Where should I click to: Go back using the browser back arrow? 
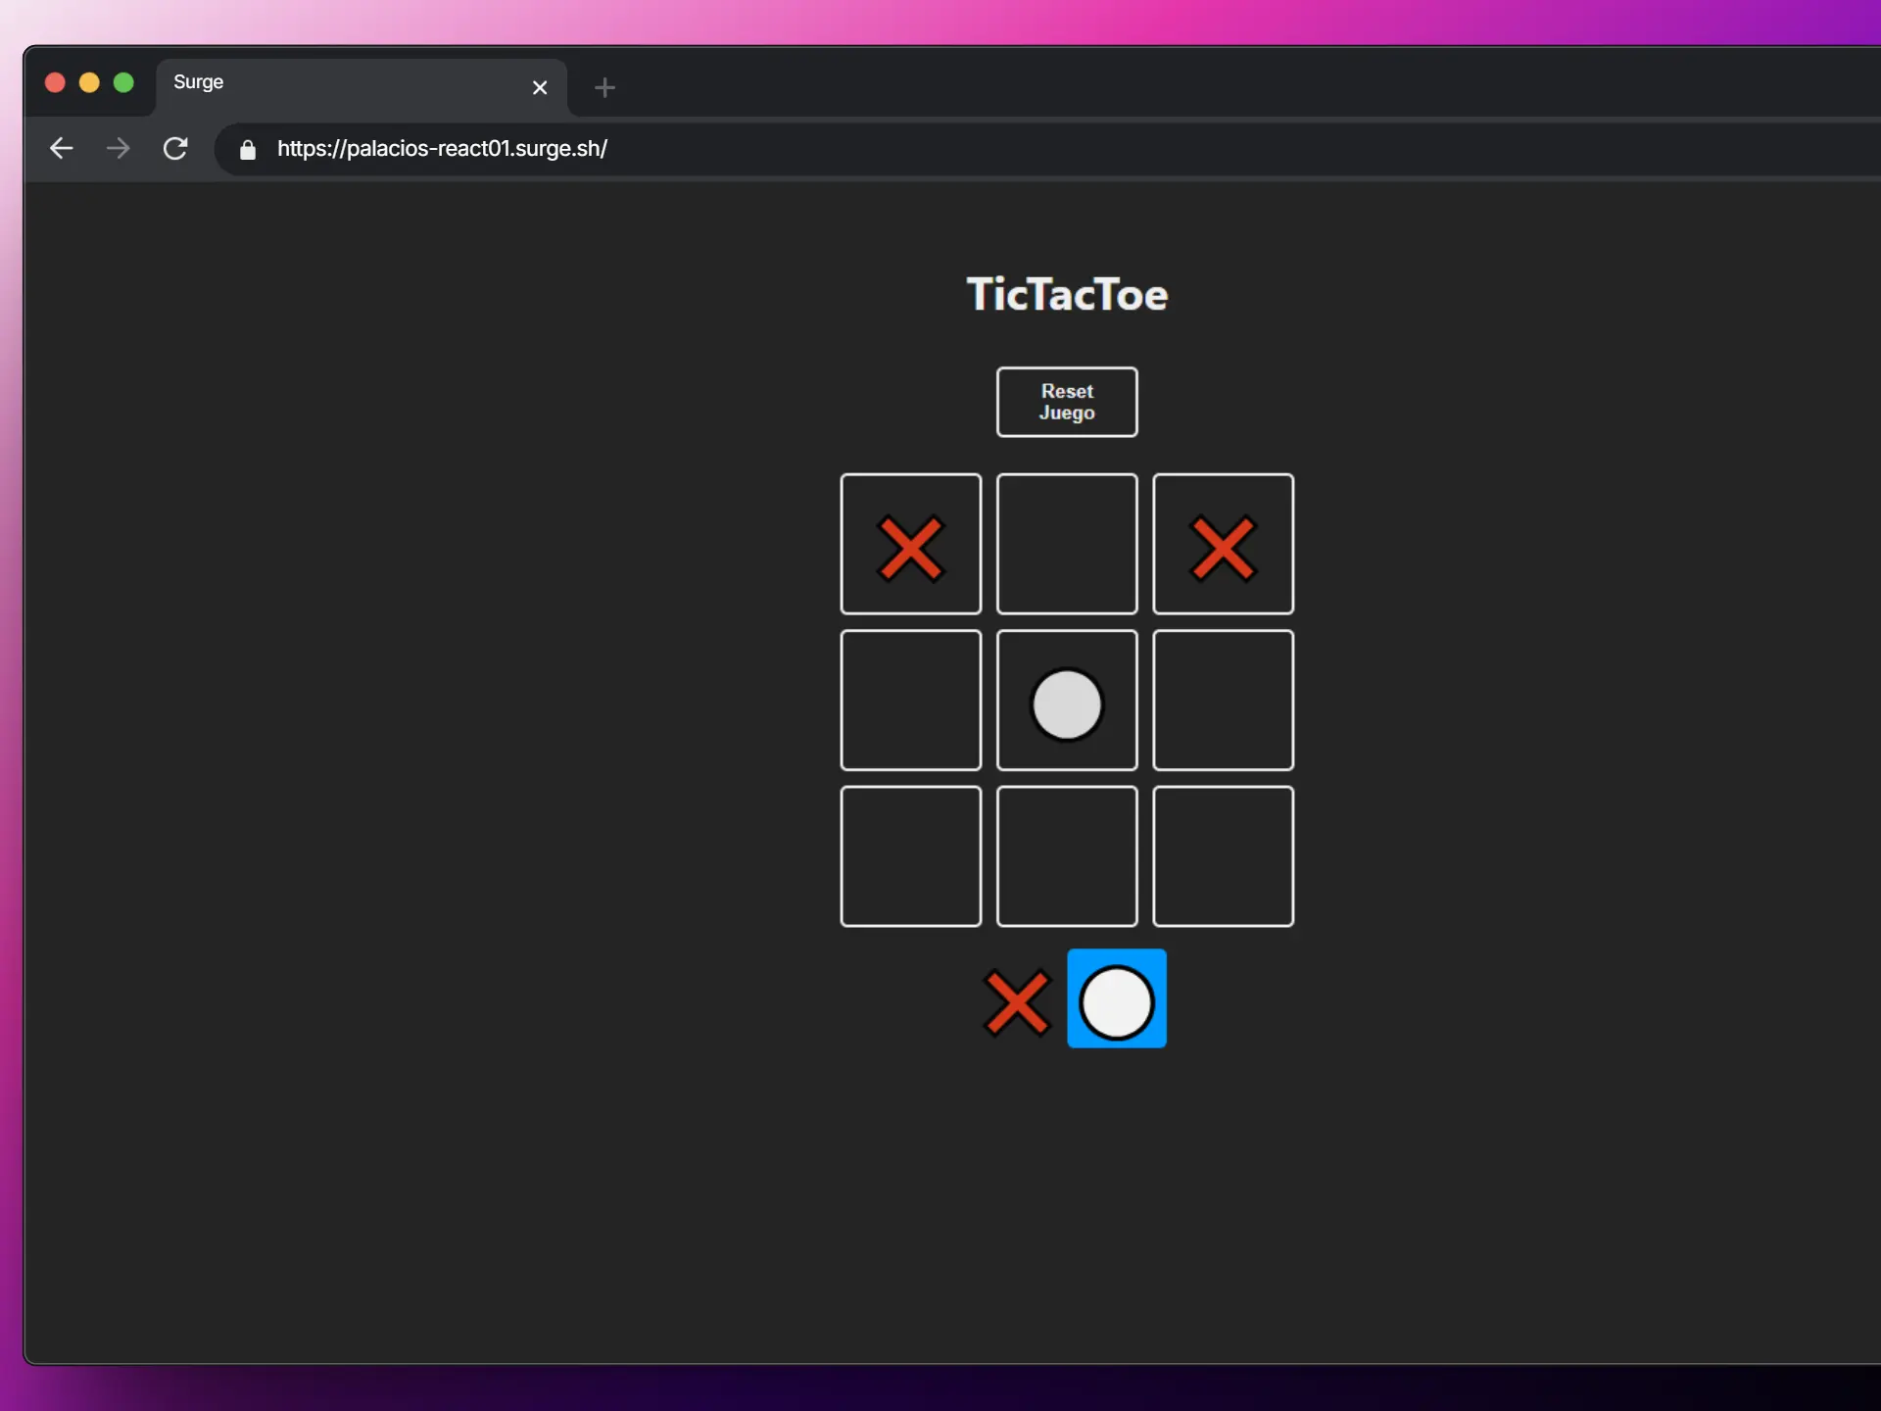61,148
